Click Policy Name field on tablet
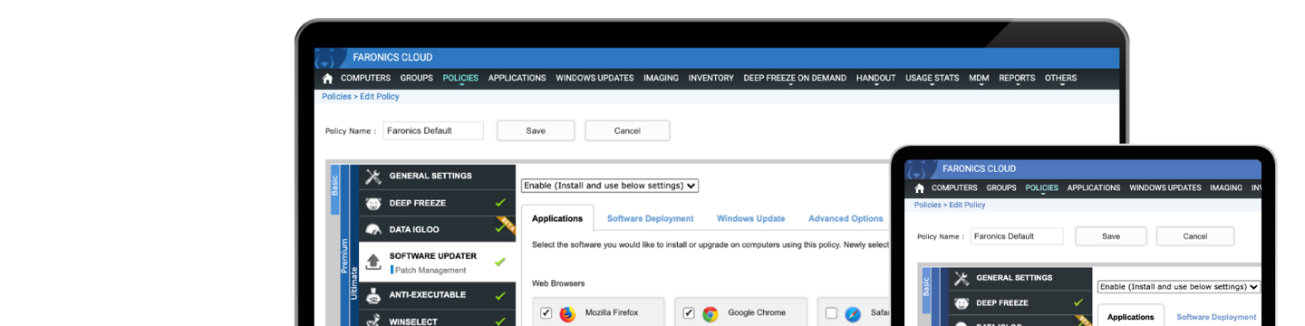 1016,236
